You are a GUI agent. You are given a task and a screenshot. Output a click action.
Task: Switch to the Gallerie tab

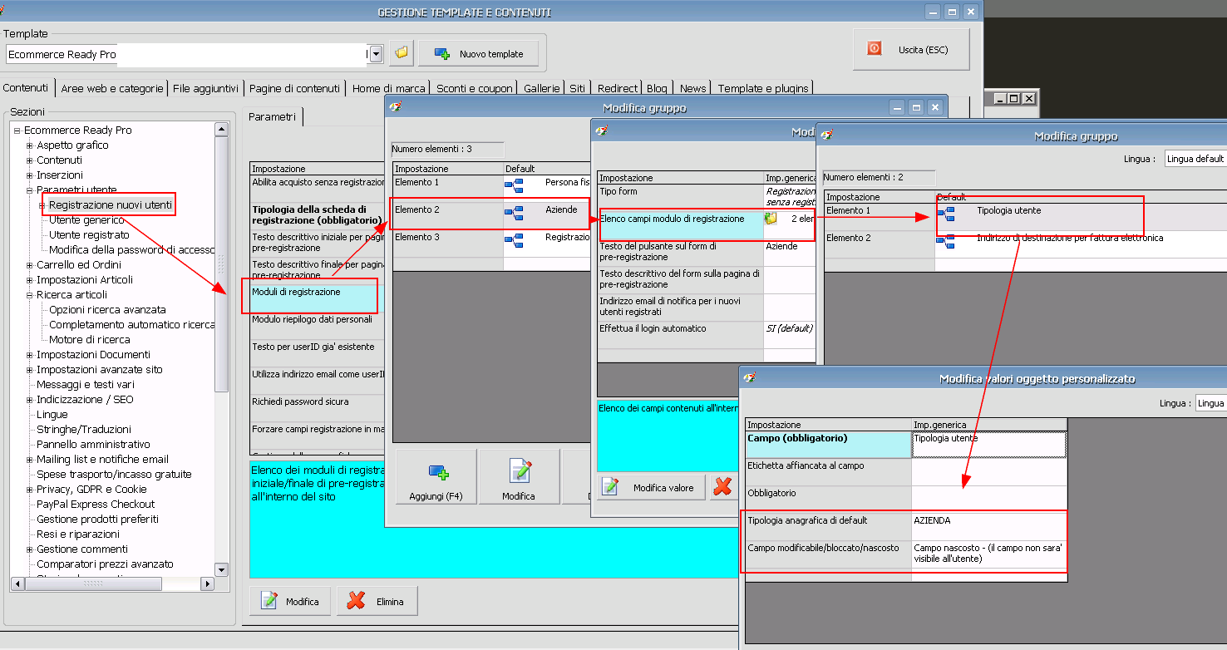tap(541, 88)
